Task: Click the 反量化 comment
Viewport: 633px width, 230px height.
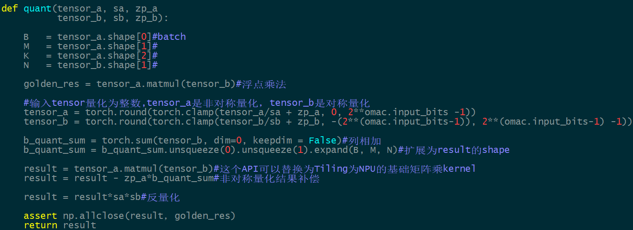Action: pos(163,197)
